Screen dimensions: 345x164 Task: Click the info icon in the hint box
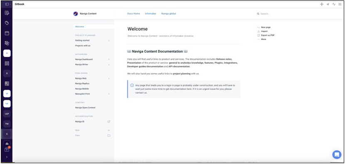tap(132, 85)
